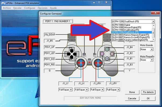Click the controller list scrollbar thumb
The width and height of the screenshot is (162, 107).
(x=153, y=33)
